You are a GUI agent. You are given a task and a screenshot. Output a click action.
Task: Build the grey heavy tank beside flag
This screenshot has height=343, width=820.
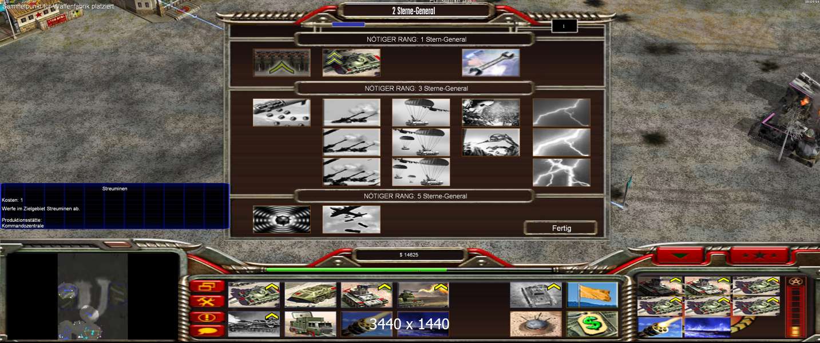coord(536,295)
